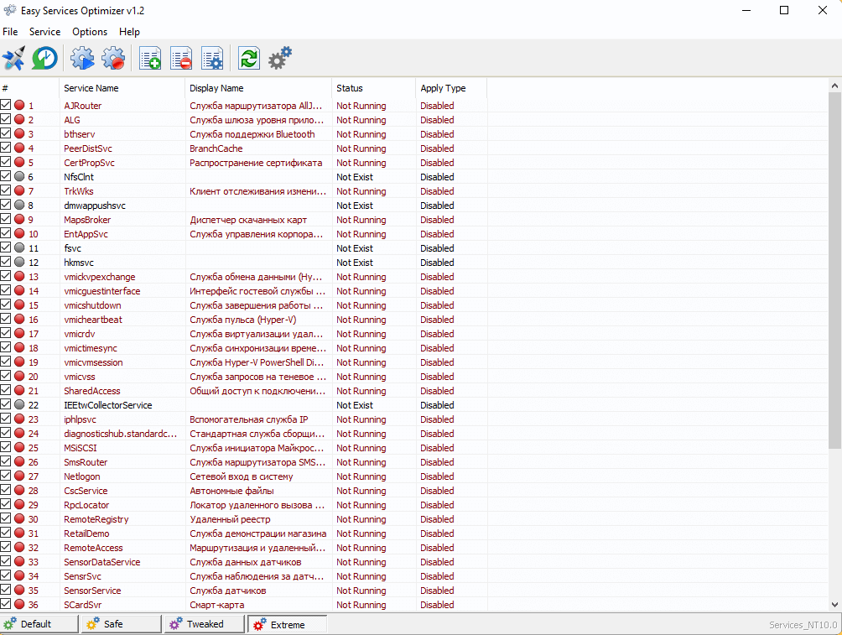Image resolution: width=842 pixels, height=635 pixels.
Task: Select vmicshutdown in the service list
Action: coord(92,304)
